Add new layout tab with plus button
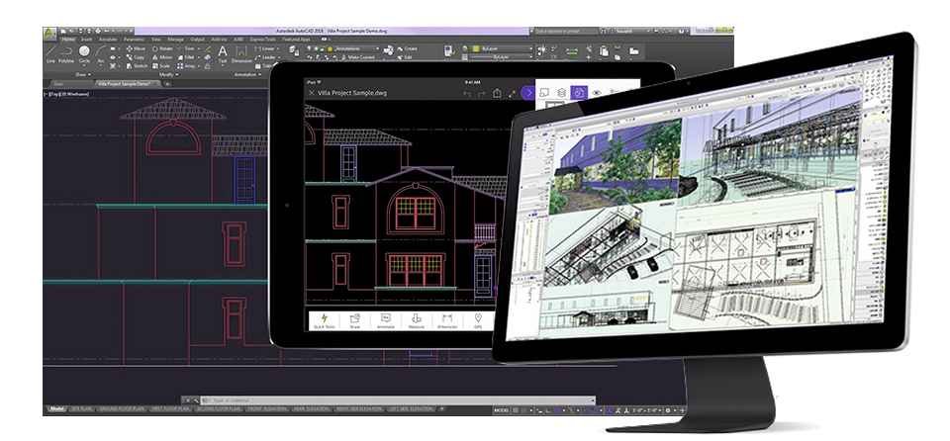Screen dimensions: 950x441 (441, 409)
